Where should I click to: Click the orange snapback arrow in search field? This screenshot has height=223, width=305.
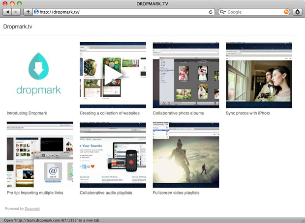286,12
